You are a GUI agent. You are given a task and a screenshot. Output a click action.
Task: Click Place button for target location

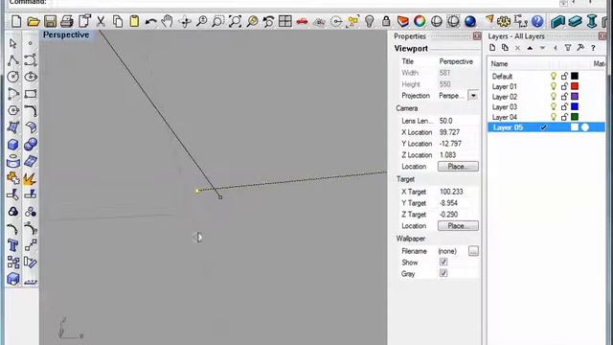pos(458,226)
